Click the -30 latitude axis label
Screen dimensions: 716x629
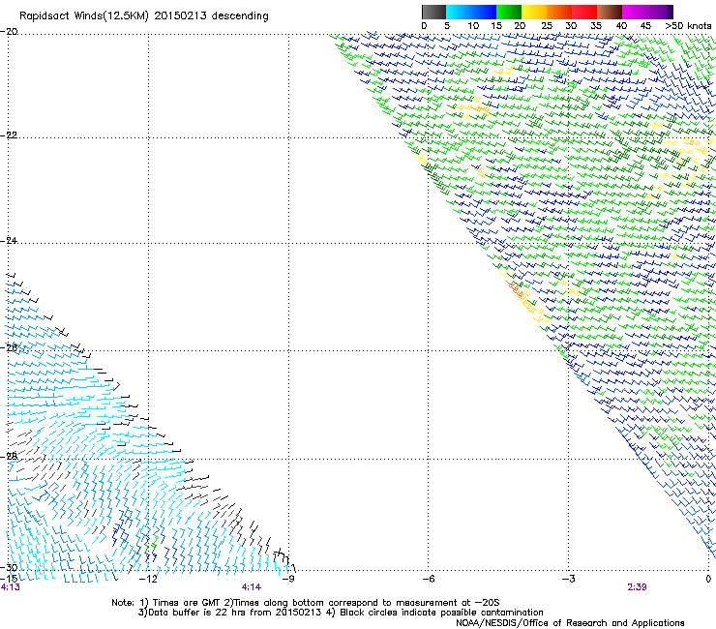9,567
